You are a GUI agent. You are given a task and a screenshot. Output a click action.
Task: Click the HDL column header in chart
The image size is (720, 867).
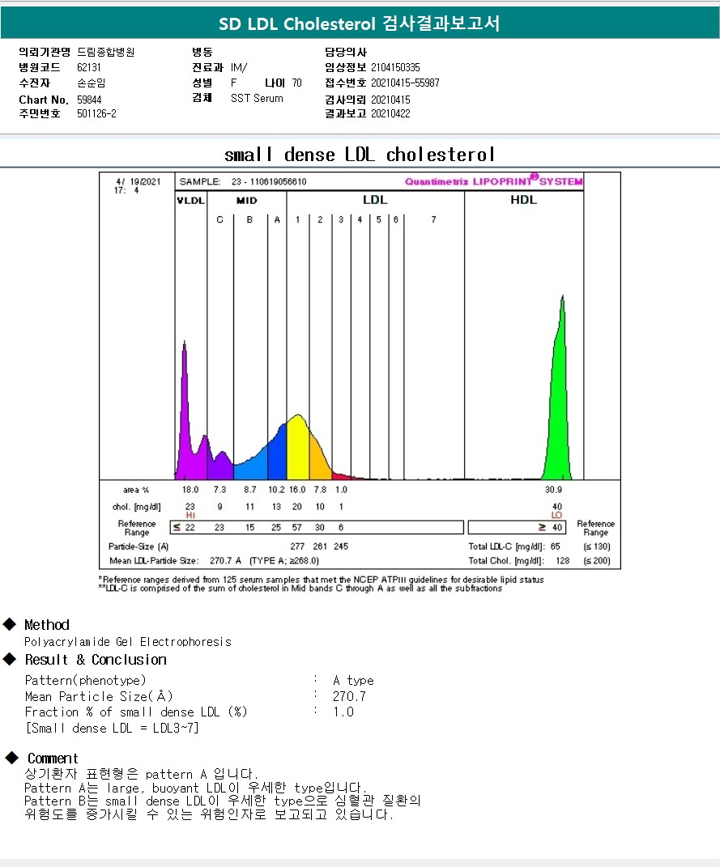[x=523, y=200]
